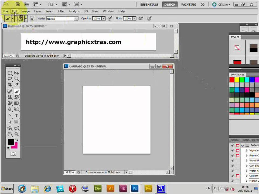Image resolution: width=259 pixels, height=194 pixels.
Task: Show more workspaces via double-arrow
Action: click(203, 5)
